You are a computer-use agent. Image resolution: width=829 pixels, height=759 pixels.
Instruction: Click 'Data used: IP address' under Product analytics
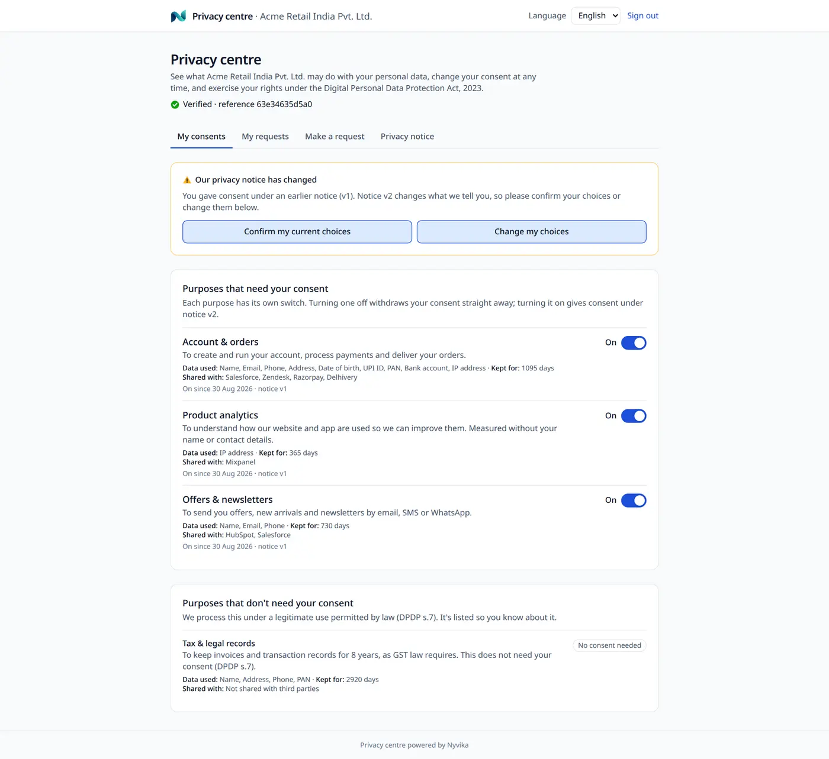click(218, 453)
